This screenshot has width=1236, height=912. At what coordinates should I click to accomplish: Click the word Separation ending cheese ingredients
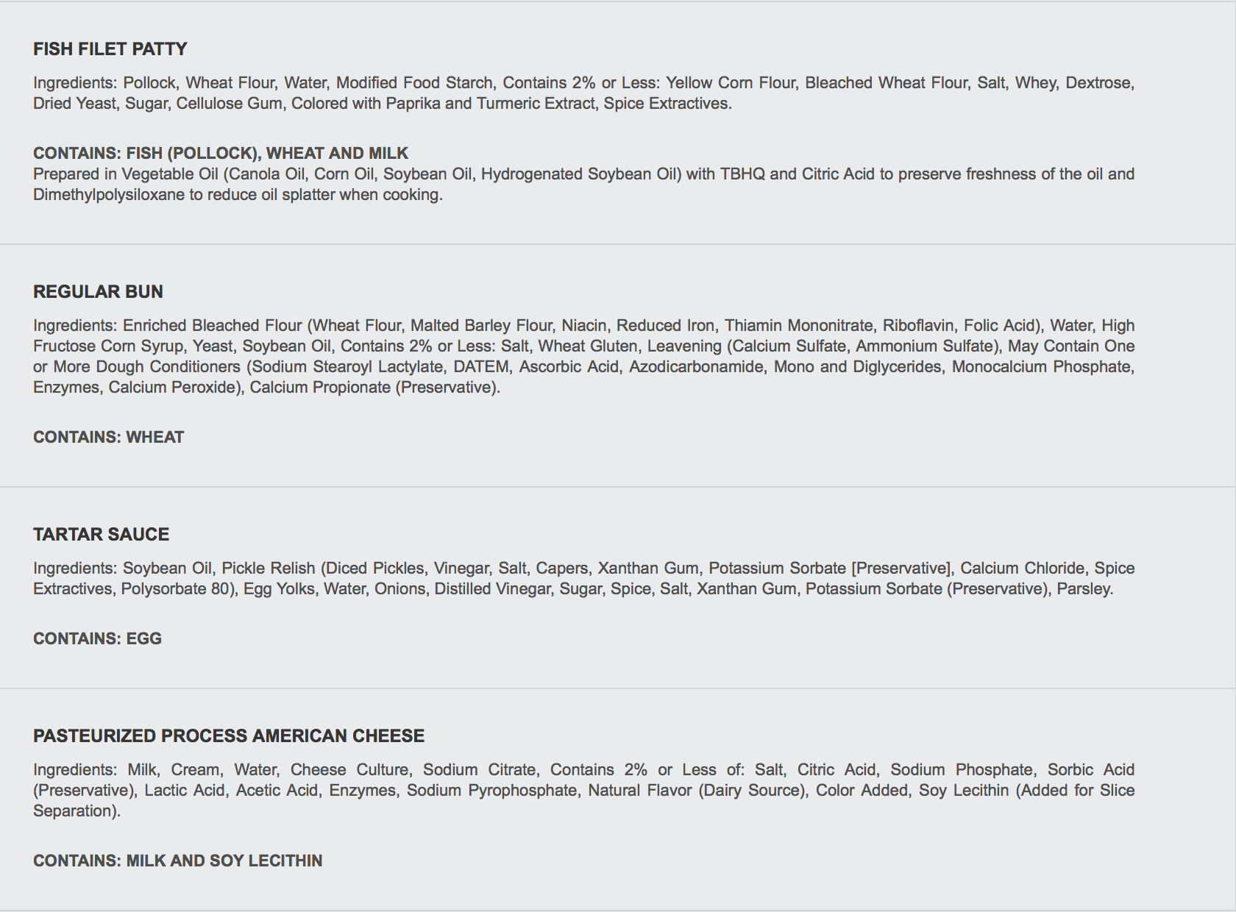click(74, 811)
